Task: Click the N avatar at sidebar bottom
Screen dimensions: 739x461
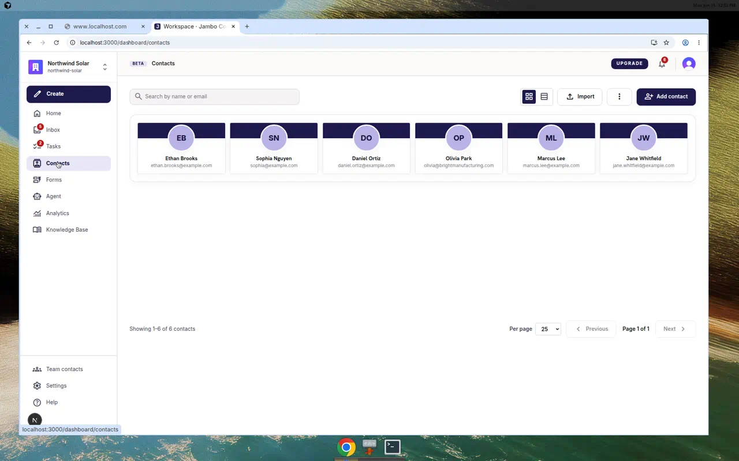Action: coord(35,420)
